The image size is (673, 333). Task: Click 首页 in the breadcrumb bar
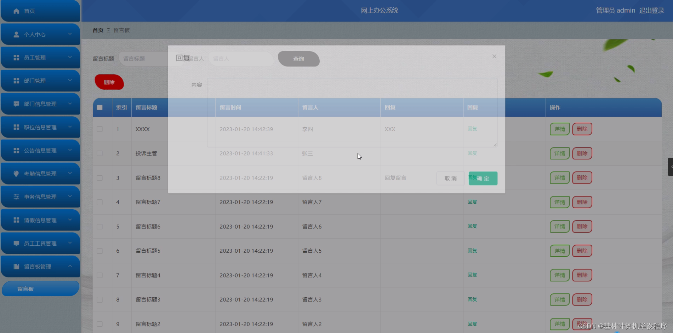click(98, 30)
